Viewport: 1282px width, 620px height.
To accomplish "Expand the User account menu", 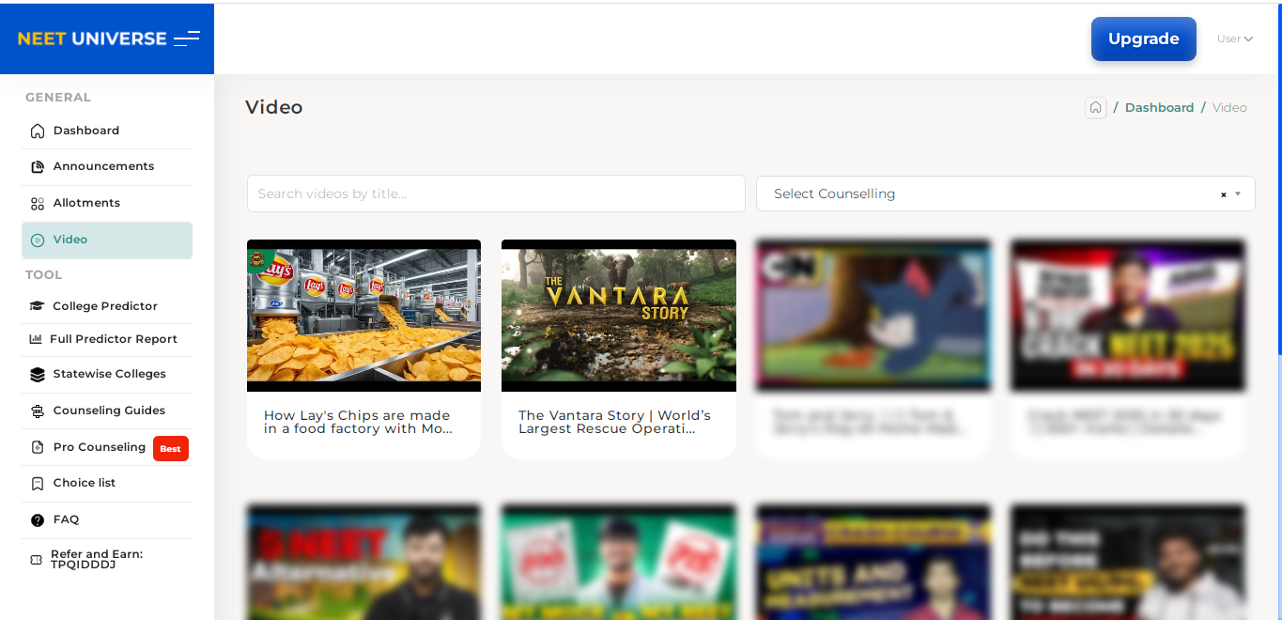I will coord(1235,39).
